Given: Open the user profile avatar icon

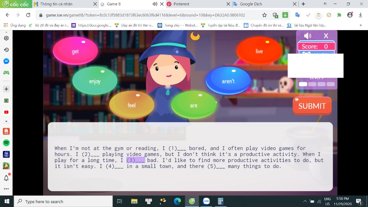Looking at the screenshot, I should pyautogui.click(x=350, y=15).
